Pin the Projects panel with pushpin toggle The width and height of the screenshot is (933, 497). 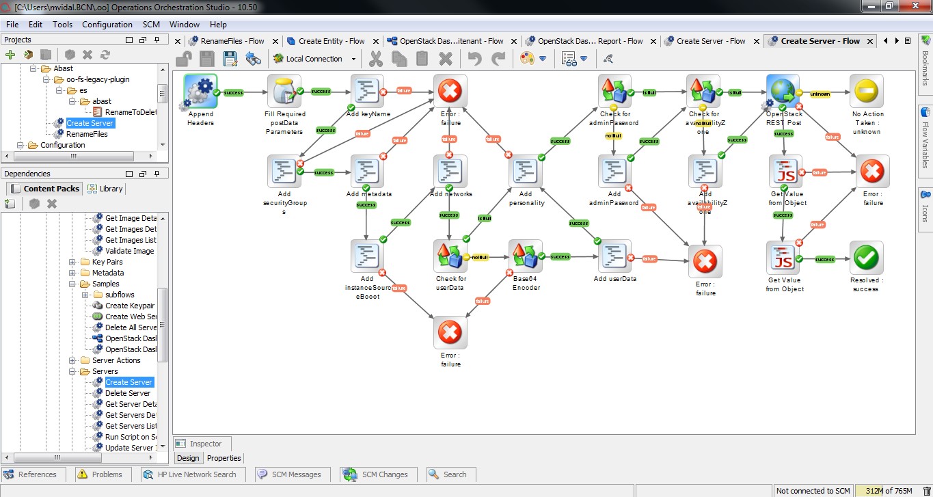[157, 40]
